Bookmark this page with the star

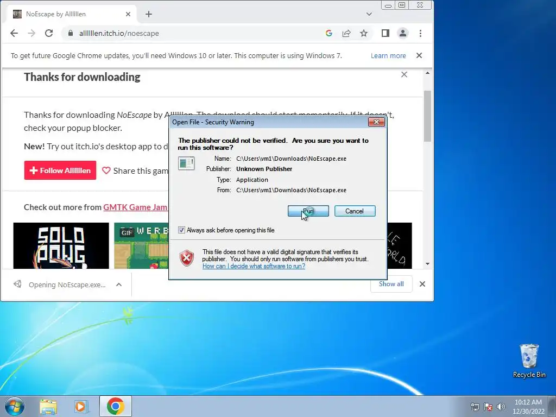pyautogui.click(x=364, y=33)
